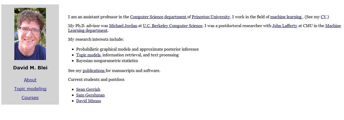
Task: Click the "Bayesian nonparametric statistics" bullet text
Action: tap(107, 61)
